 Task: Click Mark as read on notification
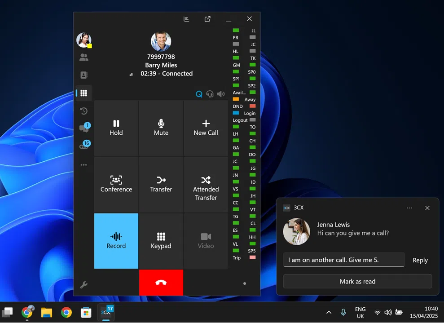point(358,281)
